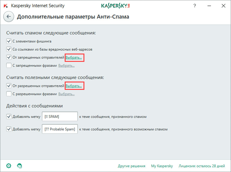
Task: Click 'Лицензия: осталось 28 дней' link
Action: point(202,166)
